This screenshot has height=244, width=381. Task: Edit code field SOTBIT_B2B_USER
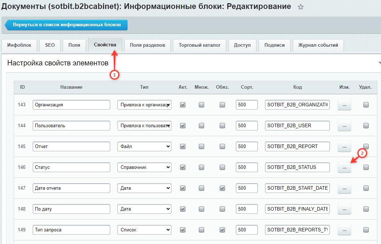pos(297,126)
